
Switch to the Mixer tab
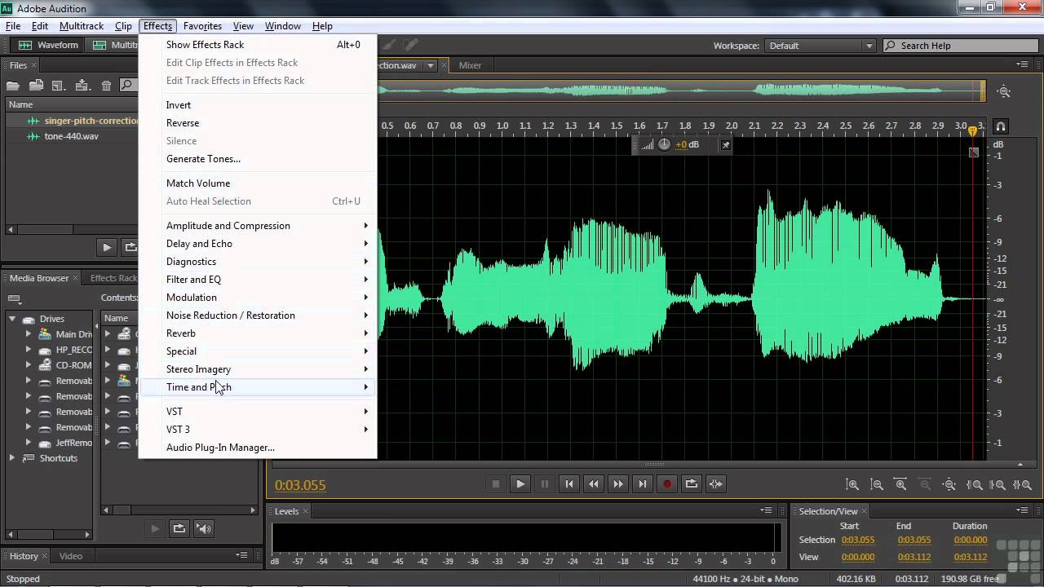(x=470, y=65)
